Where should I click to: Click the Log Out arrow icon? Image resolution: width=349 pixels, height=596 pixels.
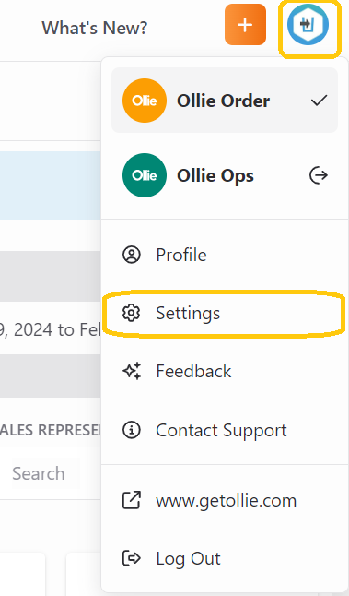tap(132, 558)
